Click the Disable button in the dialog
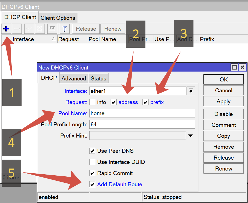 223,114
